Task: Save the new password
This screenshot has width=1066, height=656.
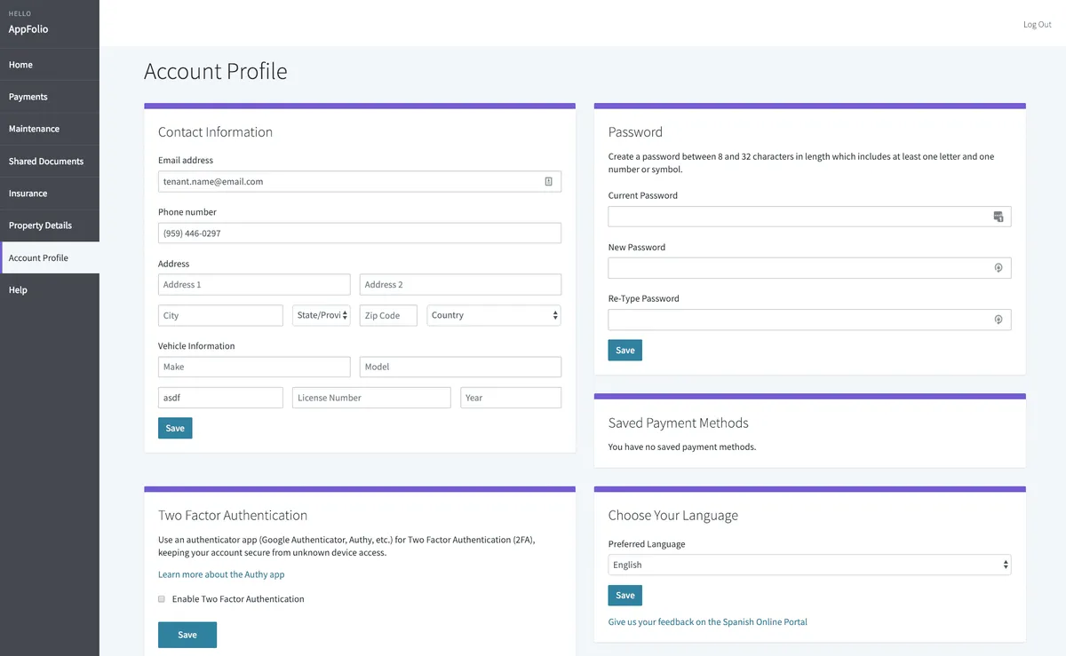Action: [624, 350]
